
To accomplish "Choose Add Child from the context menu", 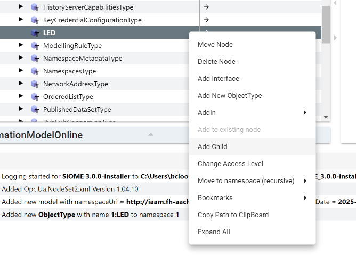I will pyautogui.click(x=213, y=146).
